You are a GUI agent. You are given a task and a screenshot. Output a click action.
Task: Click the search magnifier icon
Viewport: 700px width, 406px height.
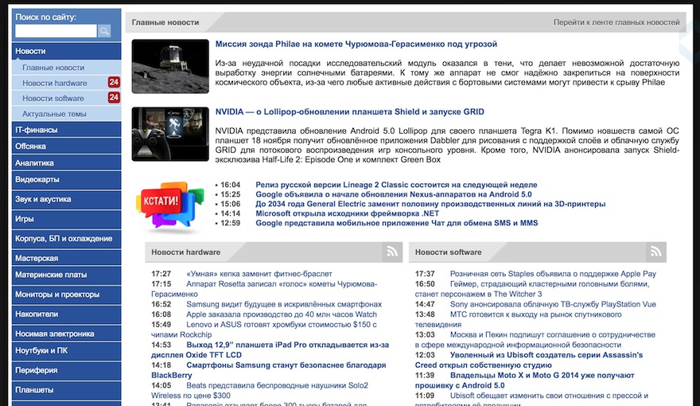(104, 31)
